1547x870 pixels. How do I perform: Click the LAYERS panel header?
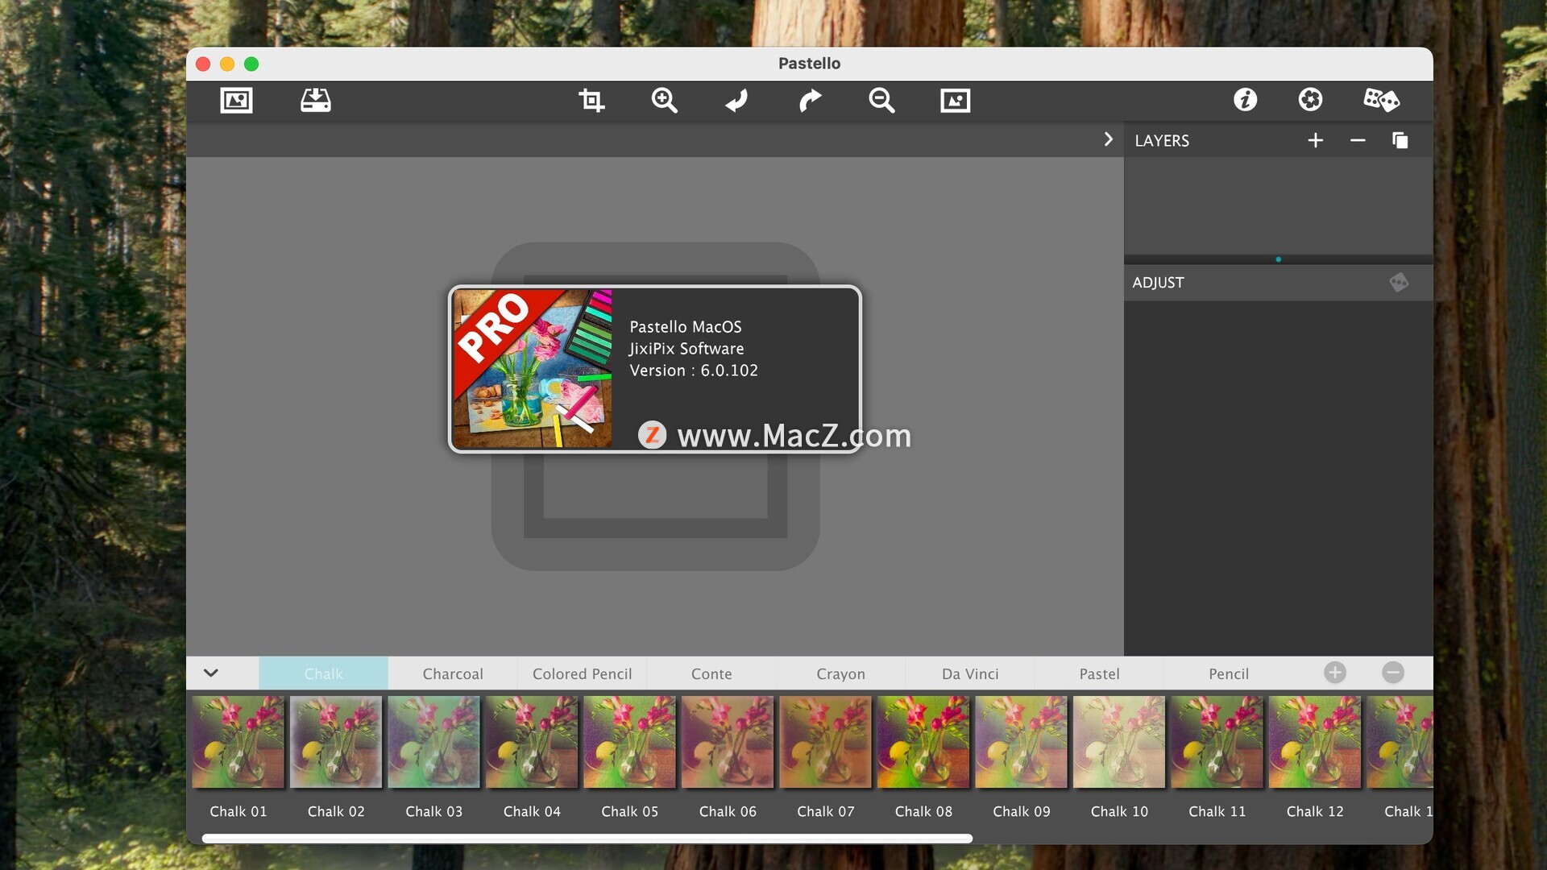1162,140
